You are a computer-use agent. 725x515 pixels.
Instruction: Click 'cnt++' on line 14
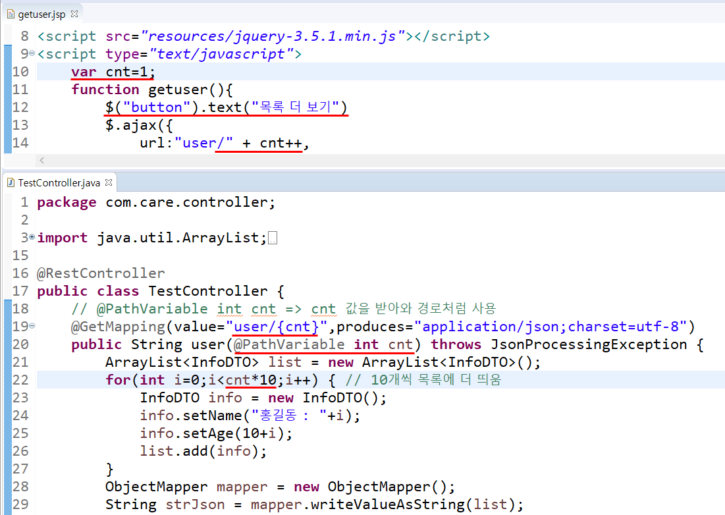click(x=281, y=143)
